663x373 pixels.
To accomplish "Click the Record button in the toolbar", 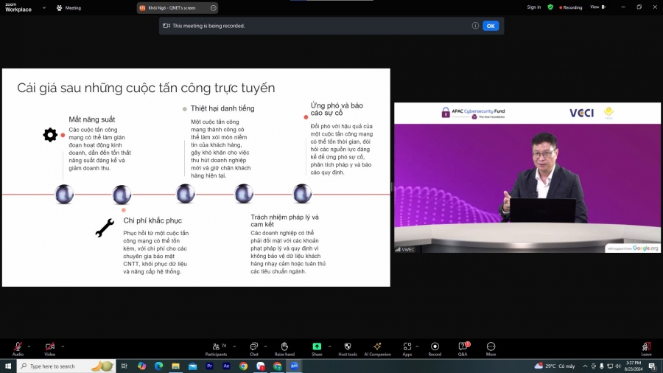I will (435, 347).
